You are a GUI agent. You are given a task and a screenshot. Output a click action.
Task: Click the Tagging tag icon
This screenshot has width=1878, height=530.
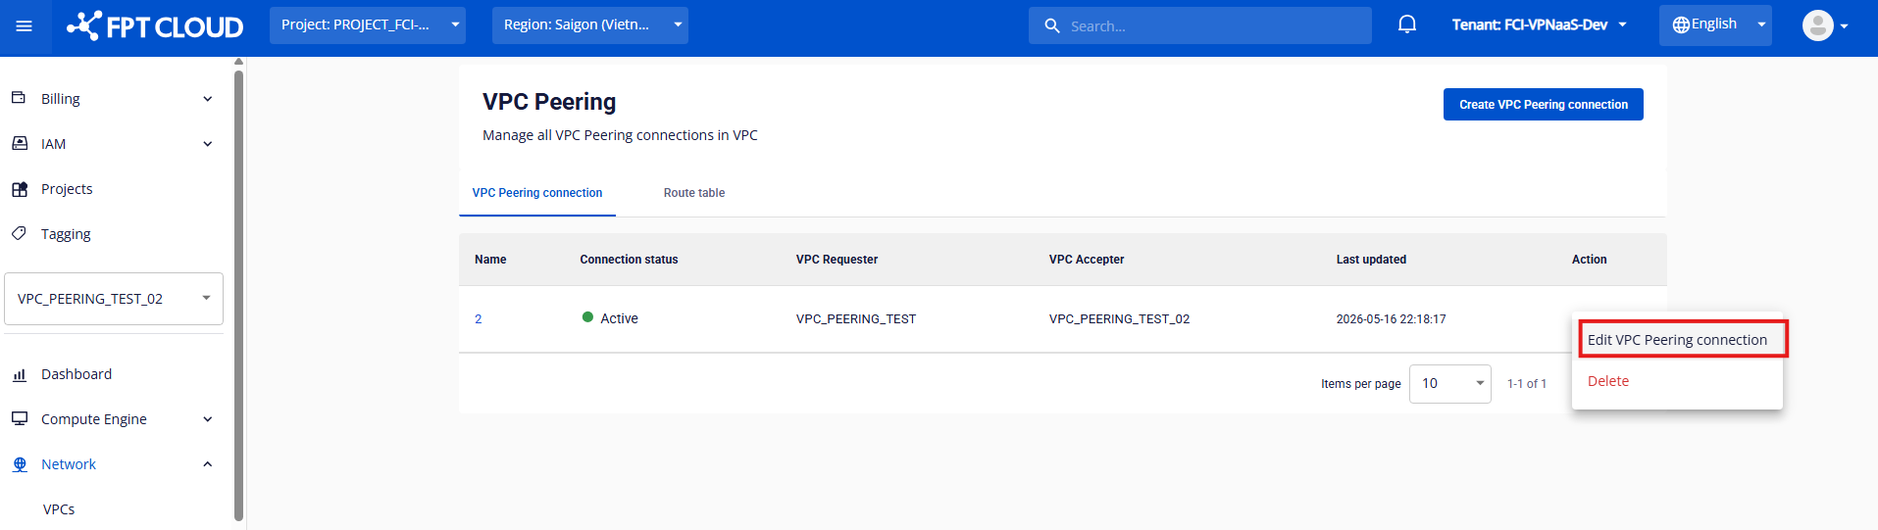[x=19, y=233]
